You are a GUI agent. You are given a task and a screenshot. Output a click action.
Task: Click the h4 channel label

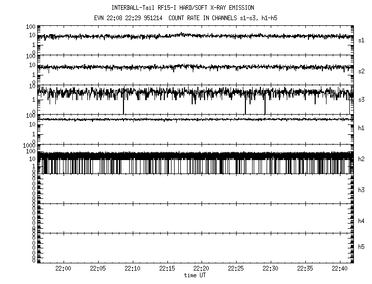[x=361, y=221]
